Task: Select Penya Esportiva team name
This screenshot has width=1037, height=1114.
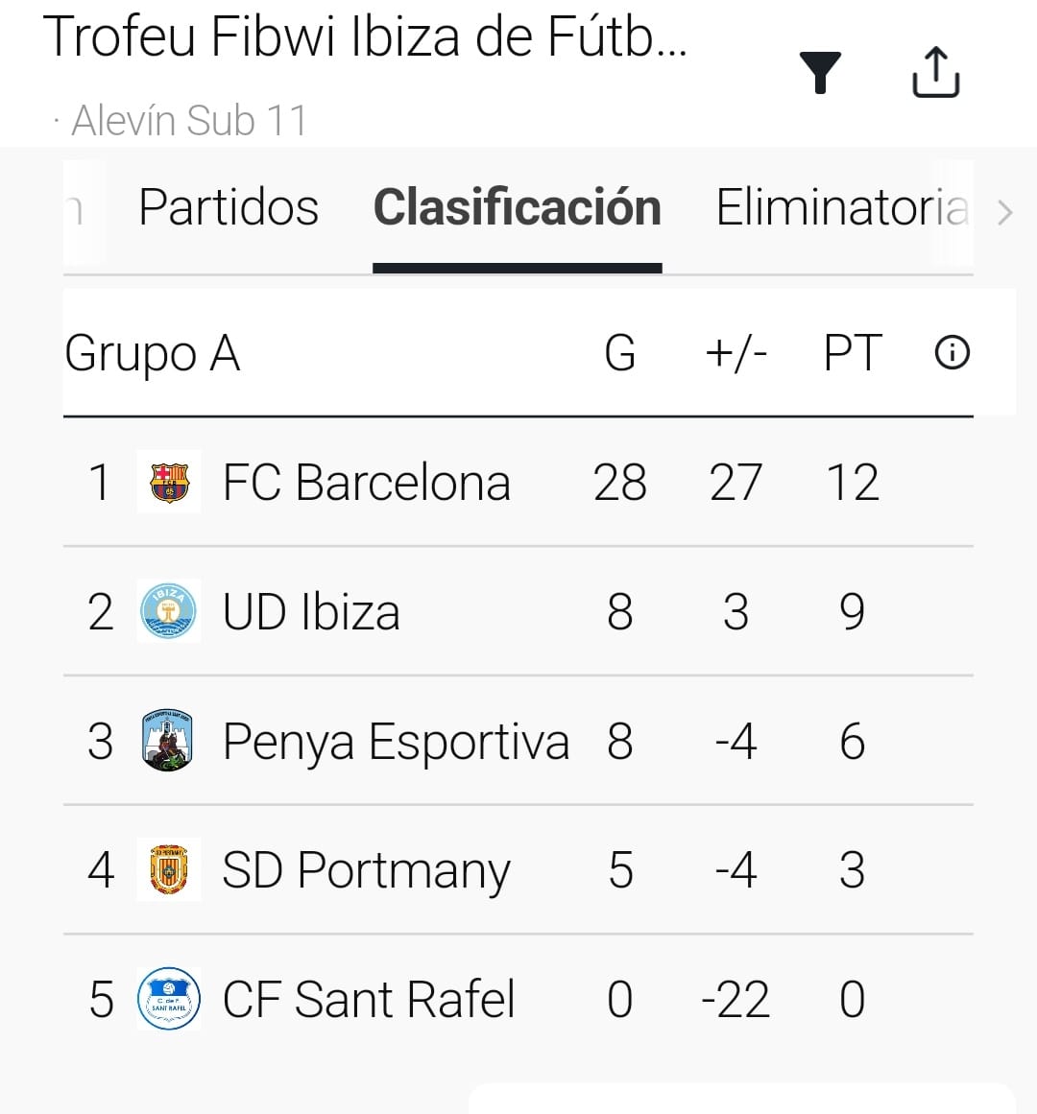Action: pyautogui.click(x=396, y=742)
